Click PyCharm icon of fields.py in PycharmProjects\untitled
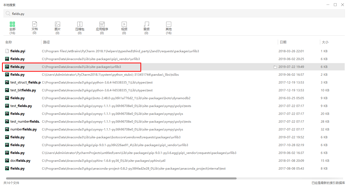This screenshot has width=348, height=187. (7, 153)
